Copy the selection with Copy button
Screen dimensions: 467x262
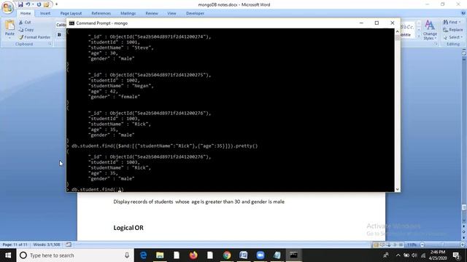point(26,30)
